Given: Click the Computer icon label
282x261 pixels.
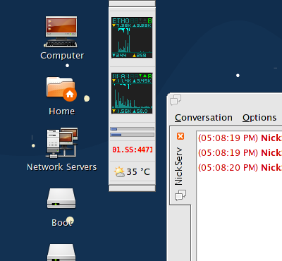Looking at the screenshot, I should (62, 56).
